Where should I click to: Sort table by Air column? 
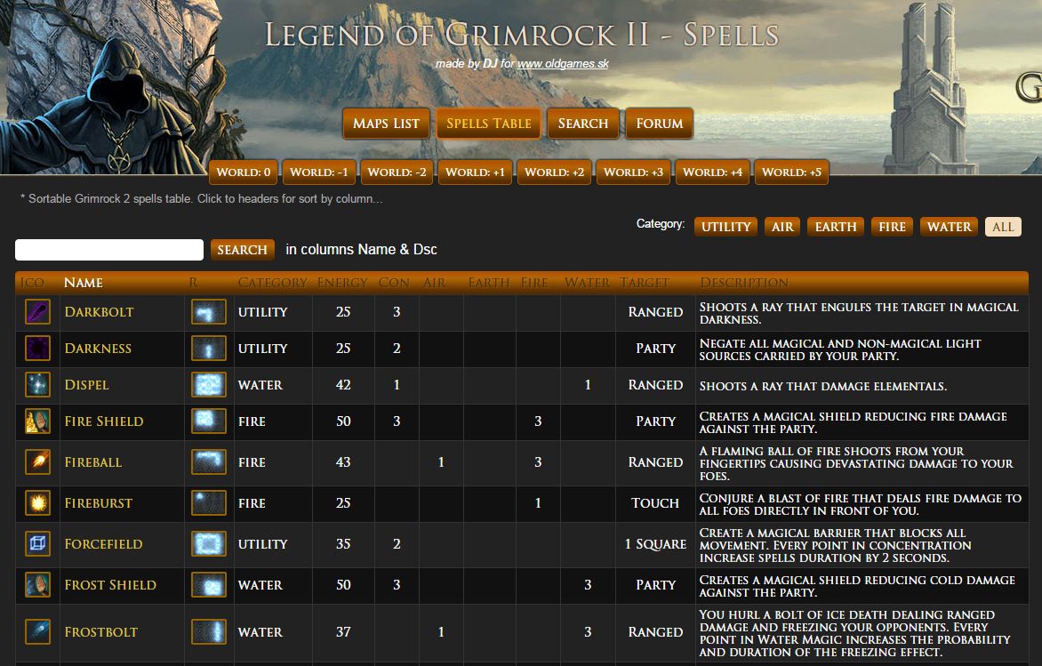pyautogui.click(x=434, y=283)
